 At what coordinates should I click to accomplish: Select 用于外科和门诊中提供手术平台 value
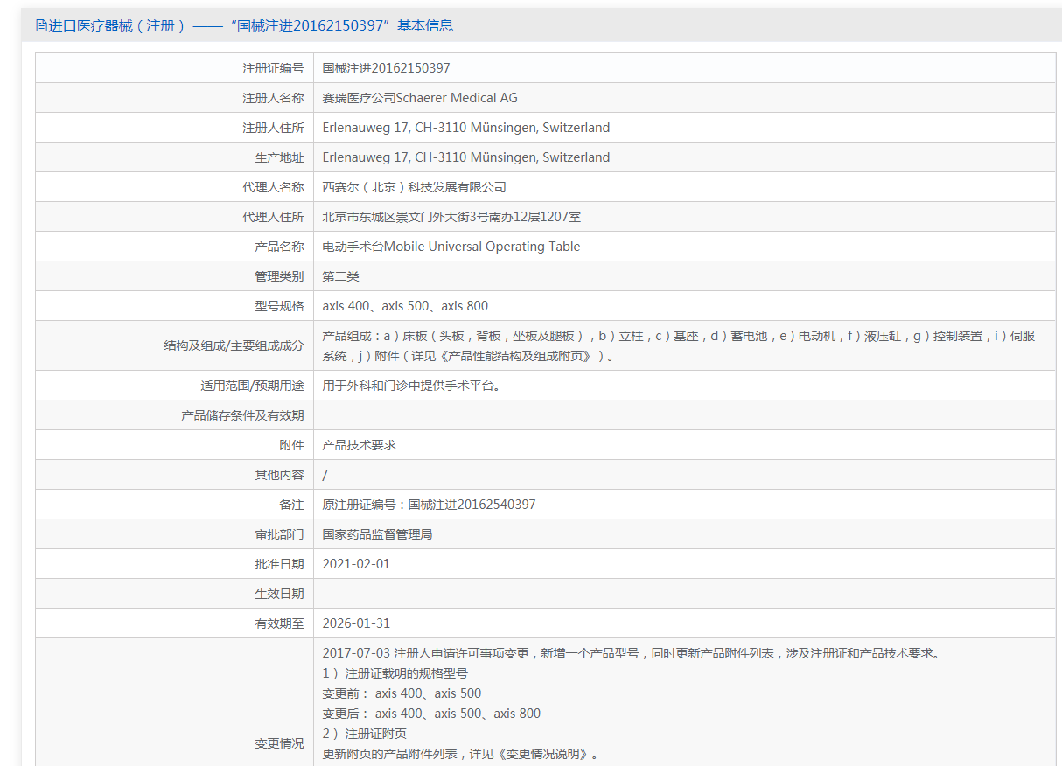pyautogui.click(x=411, y=386)
